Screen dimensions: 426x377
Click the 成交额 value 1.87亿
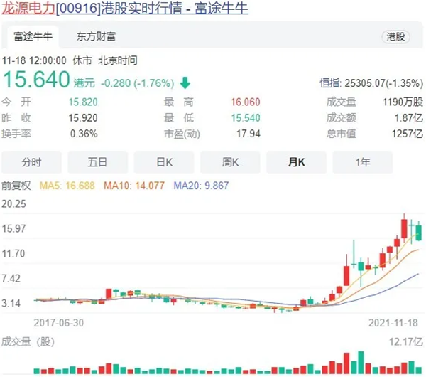pyautogui.click(x=409, y=118)
